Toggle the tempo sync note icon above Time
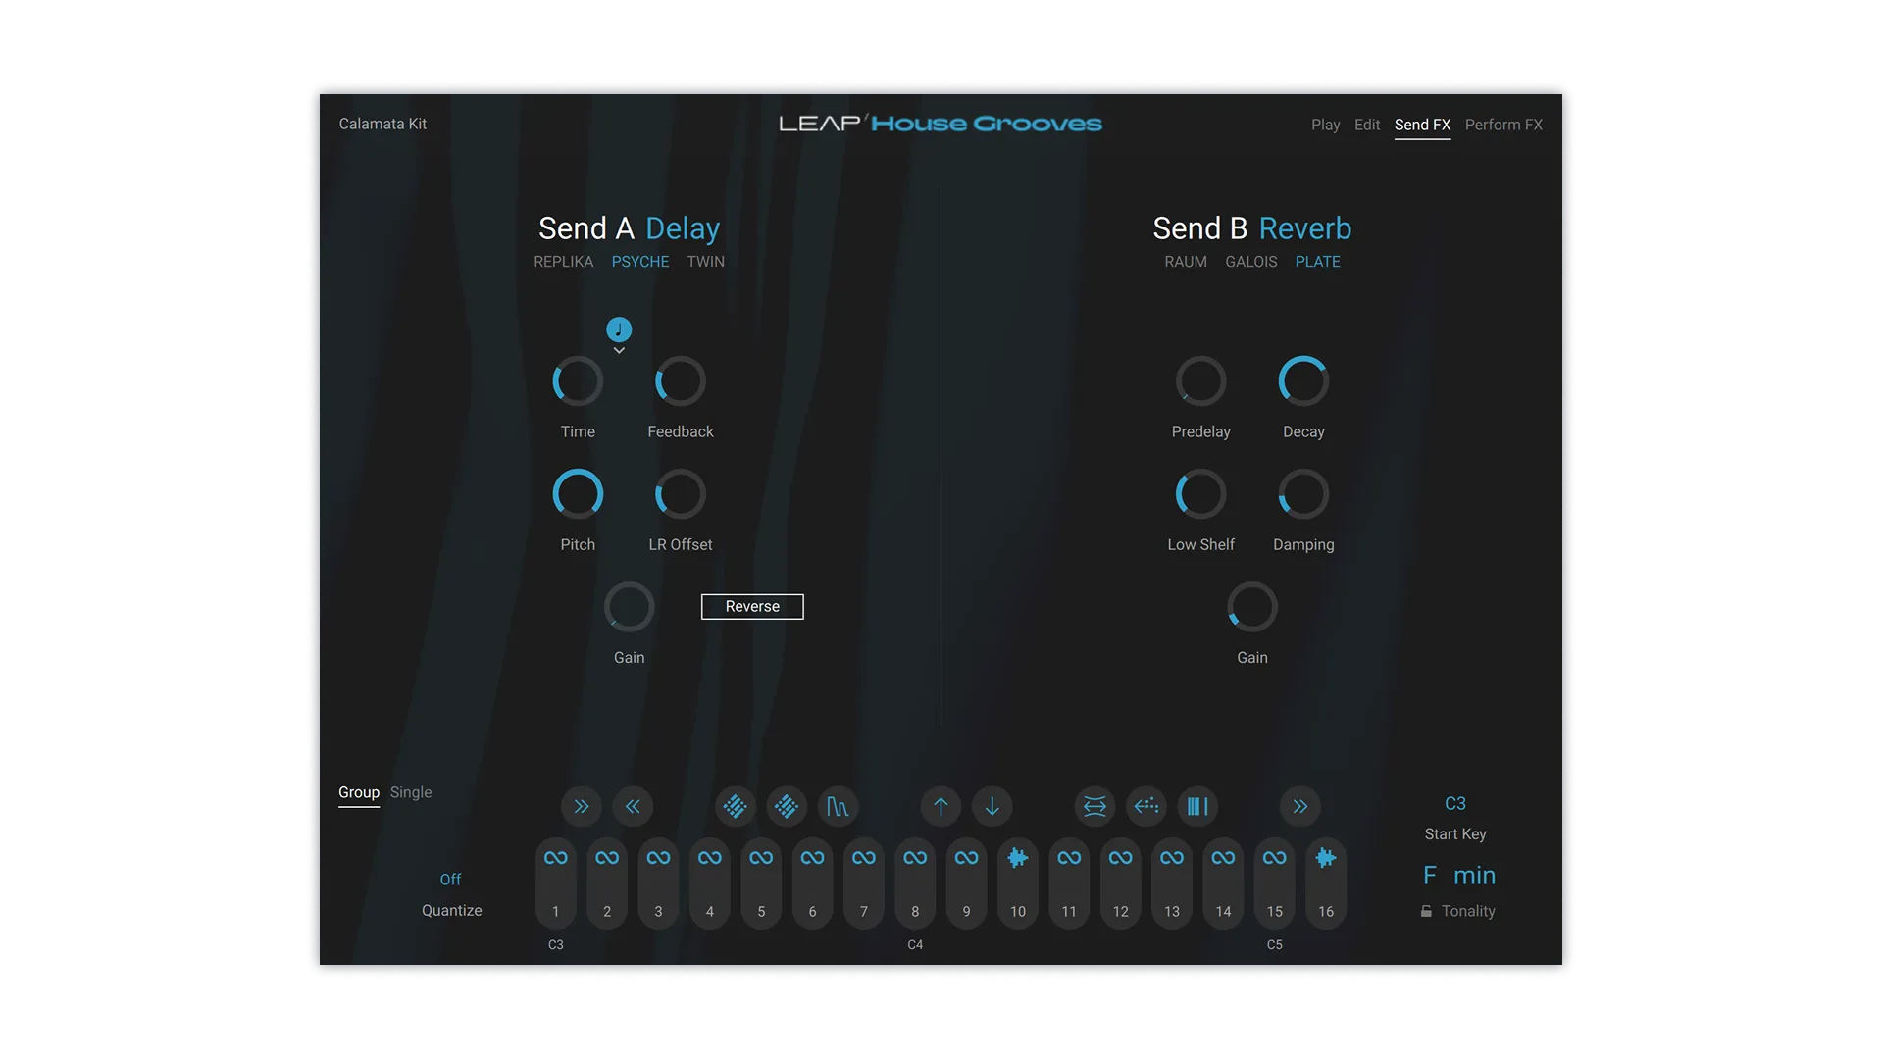Screen dimensions: 1883x1059 pos(619,329)
